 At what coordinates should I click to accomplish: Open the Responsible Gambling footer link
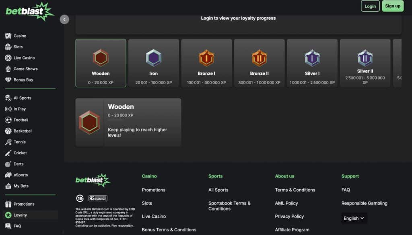(365, 203)
